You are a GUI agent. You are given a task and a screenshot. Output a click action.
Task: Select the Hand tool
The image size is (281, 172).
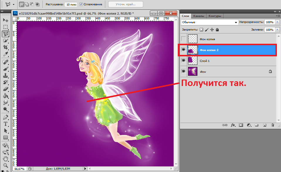5,160
